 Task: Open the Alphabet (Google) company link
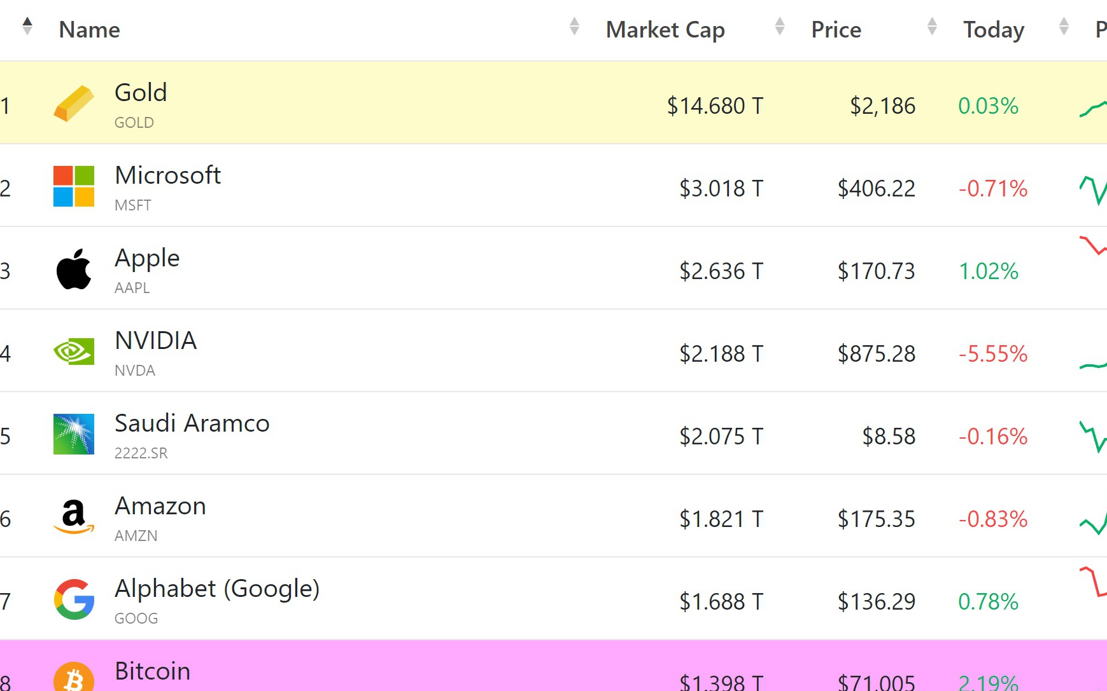tap(217, 589)
